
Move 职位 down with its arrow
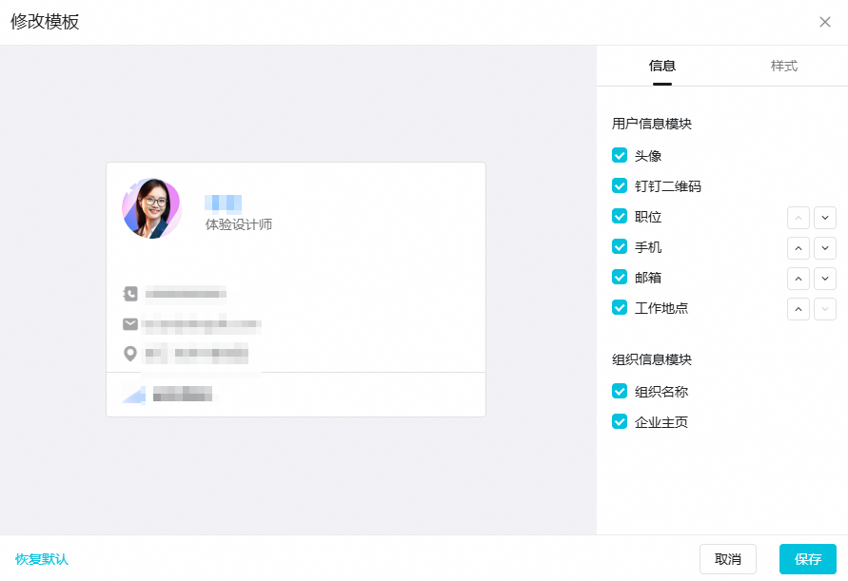coord(825,218)
